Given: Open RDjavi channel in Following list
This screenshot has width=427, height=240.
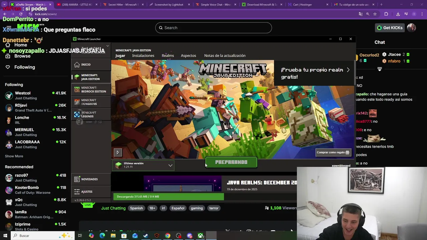Looking at the screenshot, I should [35, 108].
